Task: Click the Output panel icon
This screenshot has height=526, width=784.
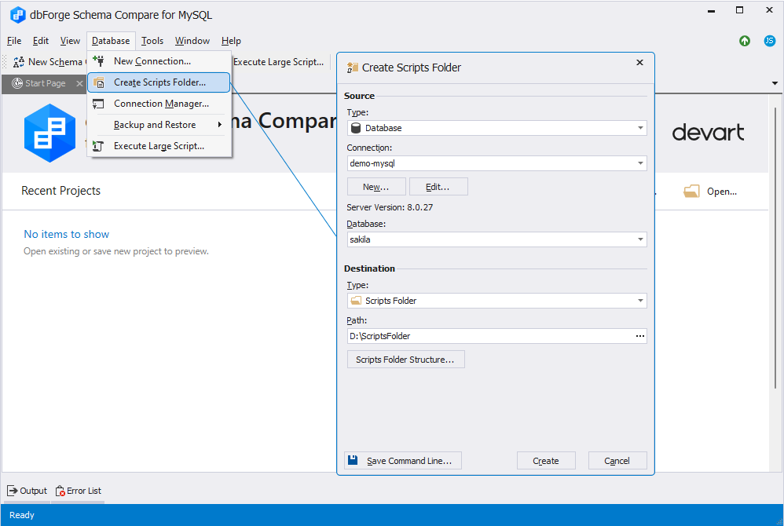Action: (x=12, y=491)
